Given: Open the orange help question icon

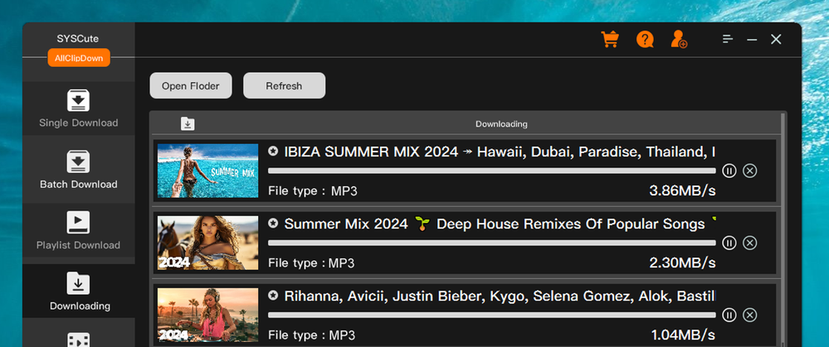Looking at the screenshot, I should tap(645, 39).
